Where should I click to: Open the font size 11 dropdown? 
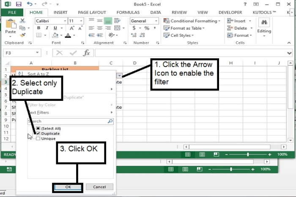(x=81, y=21)
